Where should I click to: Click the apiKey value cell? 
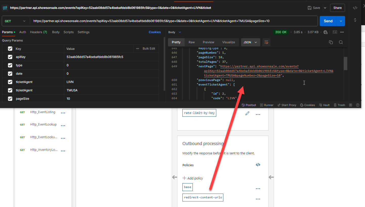tap(111, 57)
